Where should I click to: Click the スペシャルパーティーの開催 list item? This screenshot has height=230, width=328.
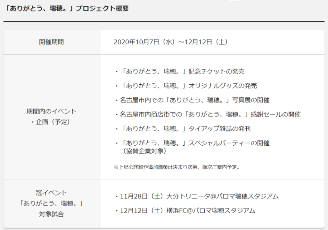[x=192, y=143]
